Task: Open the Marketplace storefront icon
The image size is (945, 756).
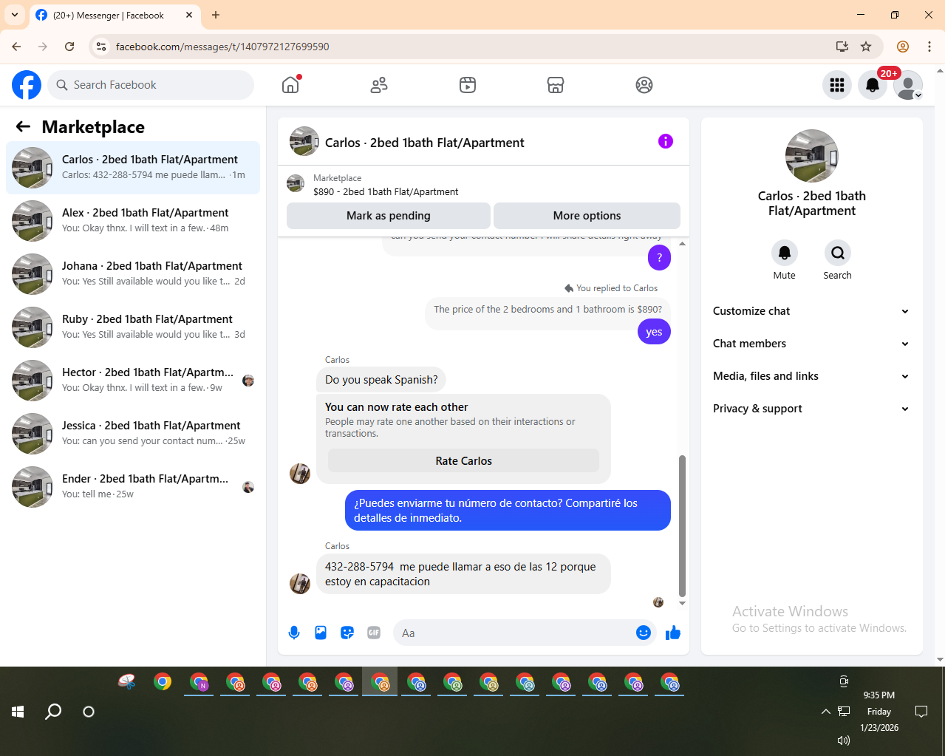Action: [x=556, y=85]
